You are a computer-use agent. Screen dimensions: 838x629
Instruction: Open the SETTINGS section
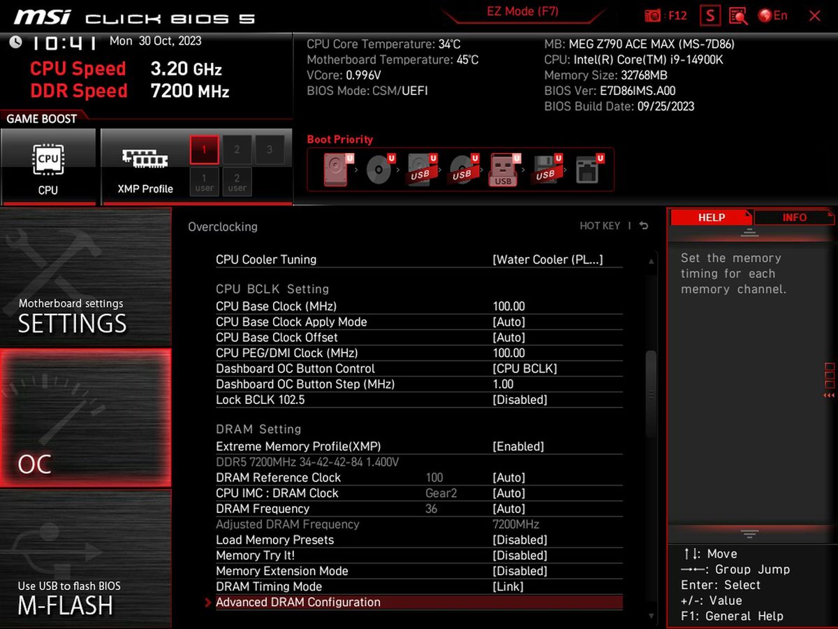click(x=85, y=277)
